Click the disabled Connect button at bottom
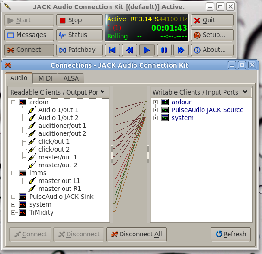Viewport: 262px width, 254px height. [x=31, y=234]
